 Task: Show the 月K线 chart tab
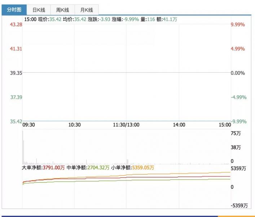(87, 10)
